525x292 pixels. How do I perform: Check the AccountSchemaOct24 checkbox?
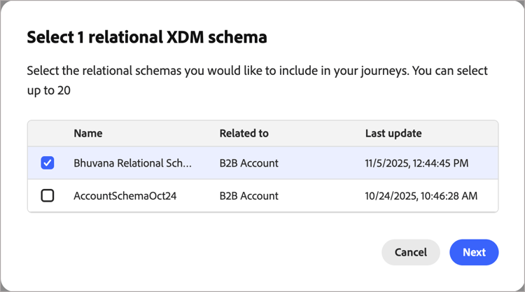(48, 196)
